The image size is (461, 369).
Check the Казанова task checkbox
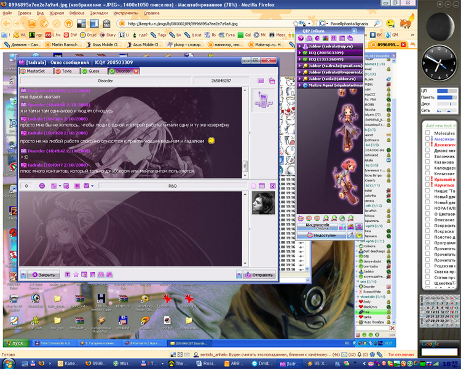[427, 162]
